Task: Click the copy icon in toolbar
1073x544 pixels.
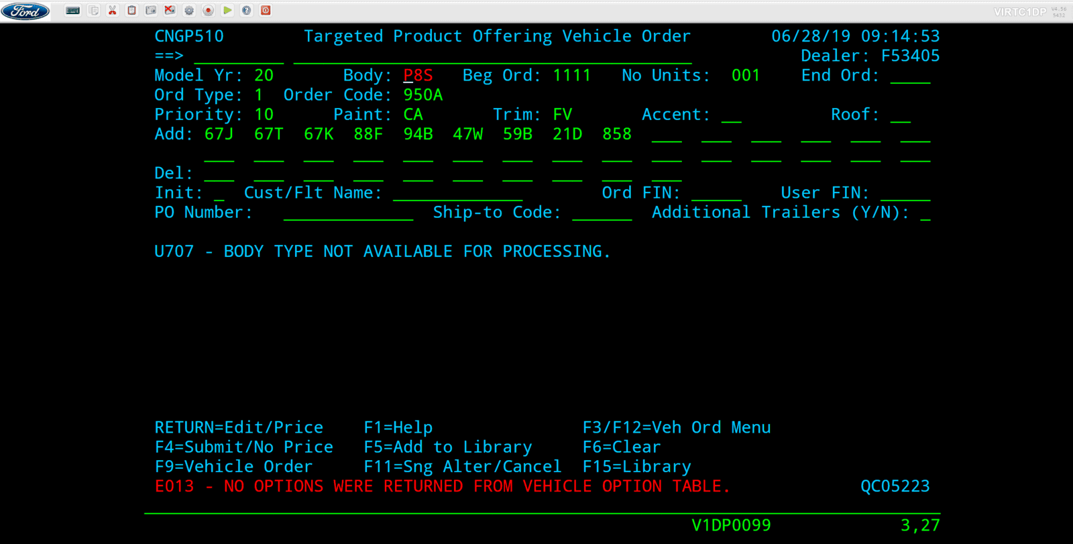Action: click(x=94, y=11)
